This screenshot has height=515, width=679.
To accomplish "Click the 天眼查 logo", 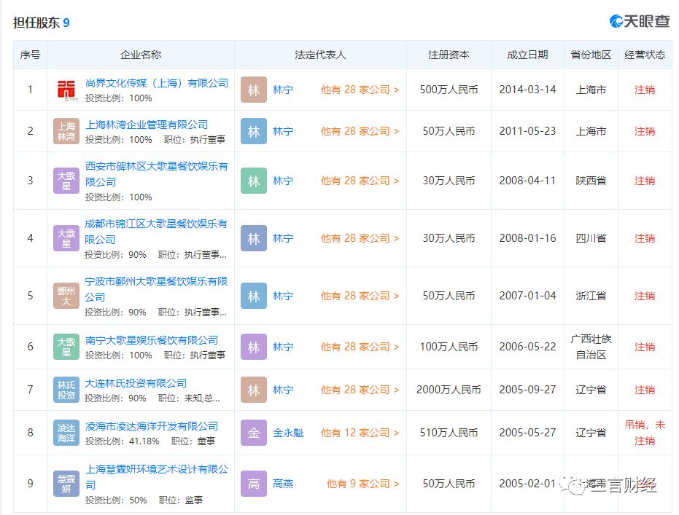I will 640,20.
